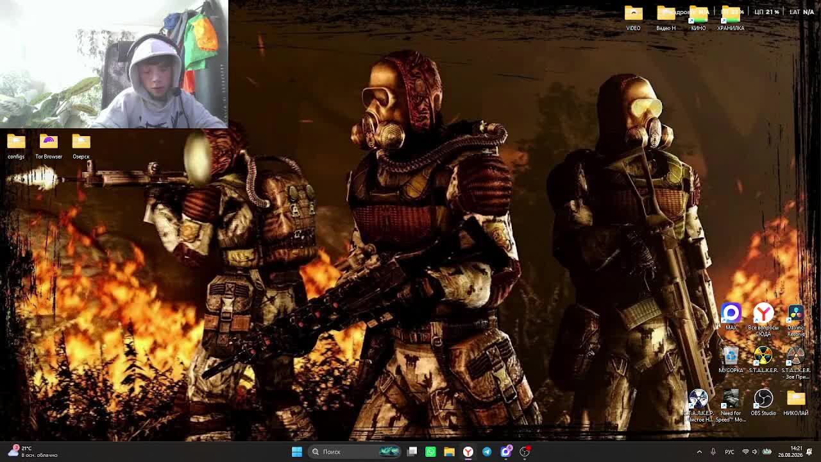Open the volume tray icon

coord(755,452)
